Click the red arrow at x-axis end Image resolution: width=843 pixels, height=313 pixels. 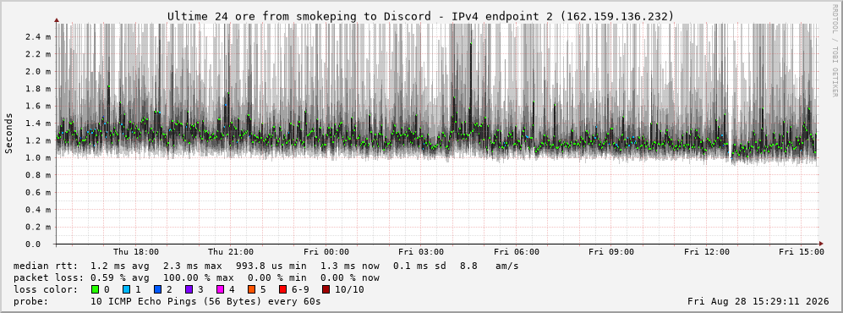820,244
